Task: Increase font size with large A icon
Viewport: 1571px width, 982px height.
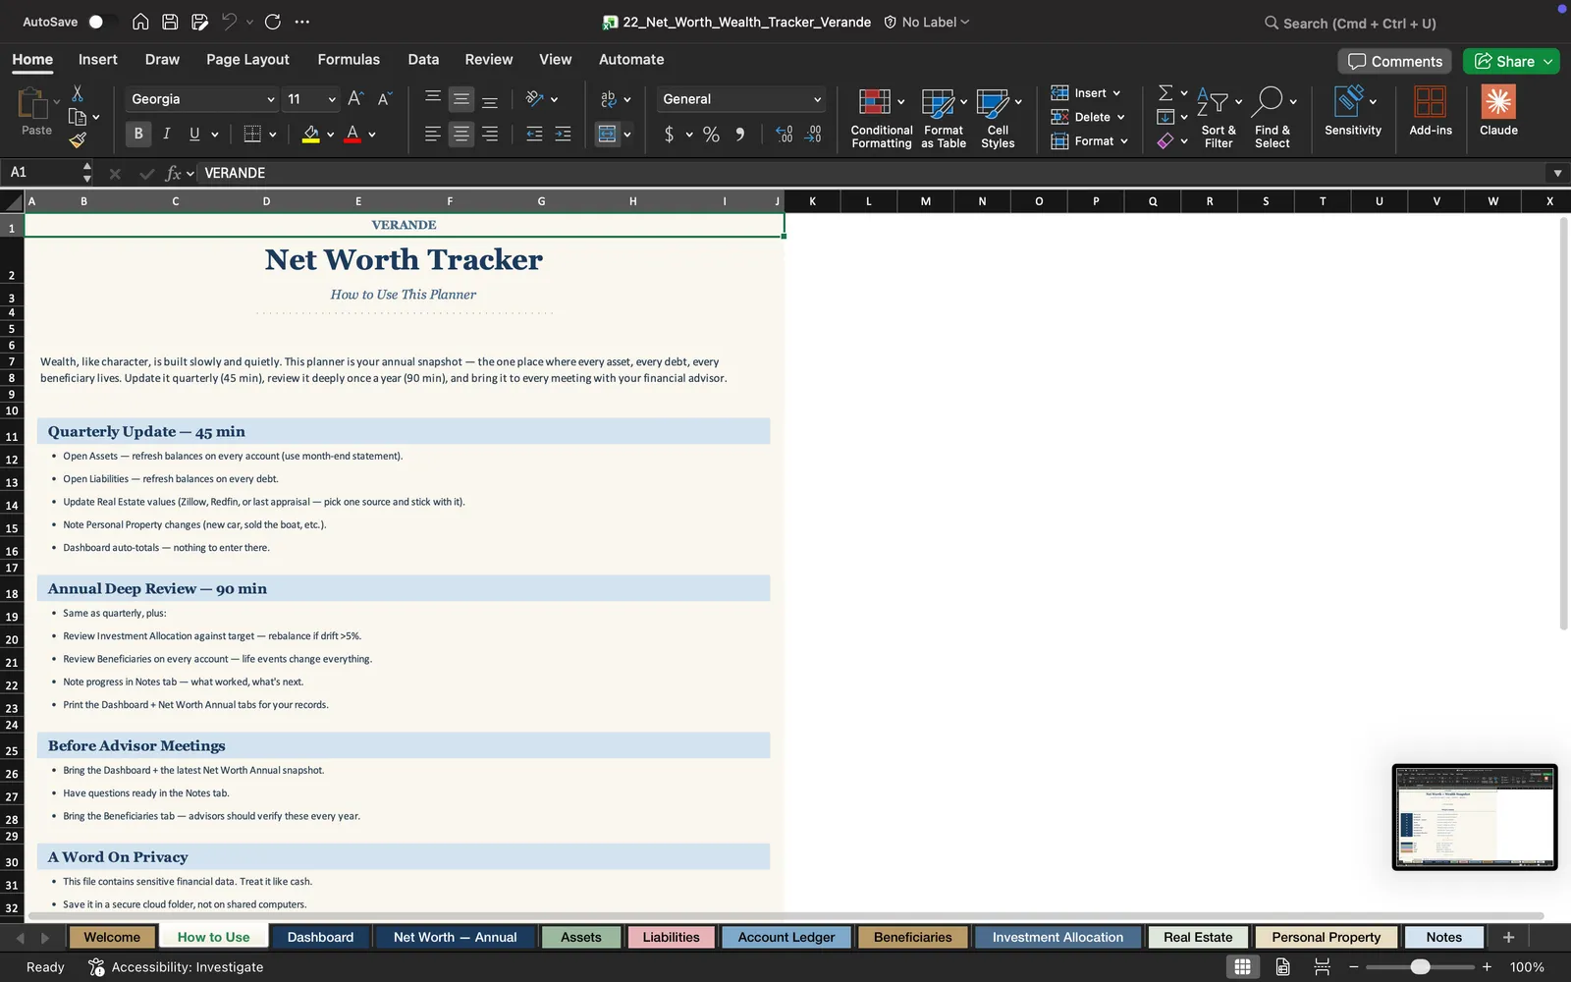Action: tap(355, 99)
